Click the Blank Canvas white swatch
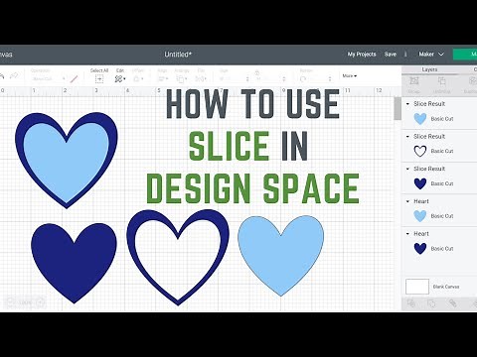The height and width of the screenshot is (357, 477). 417,287
